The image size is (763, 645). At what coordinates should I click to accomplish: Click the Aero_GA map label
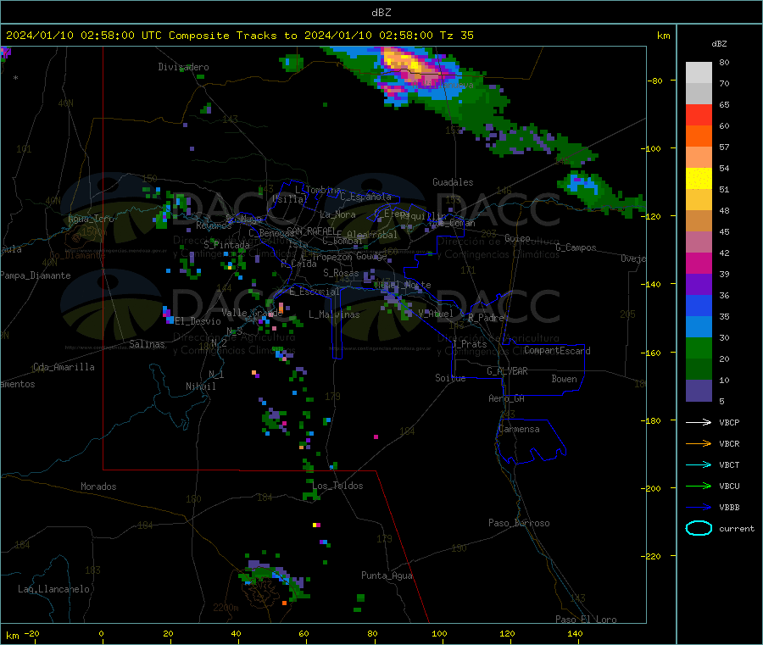(506, 398)
